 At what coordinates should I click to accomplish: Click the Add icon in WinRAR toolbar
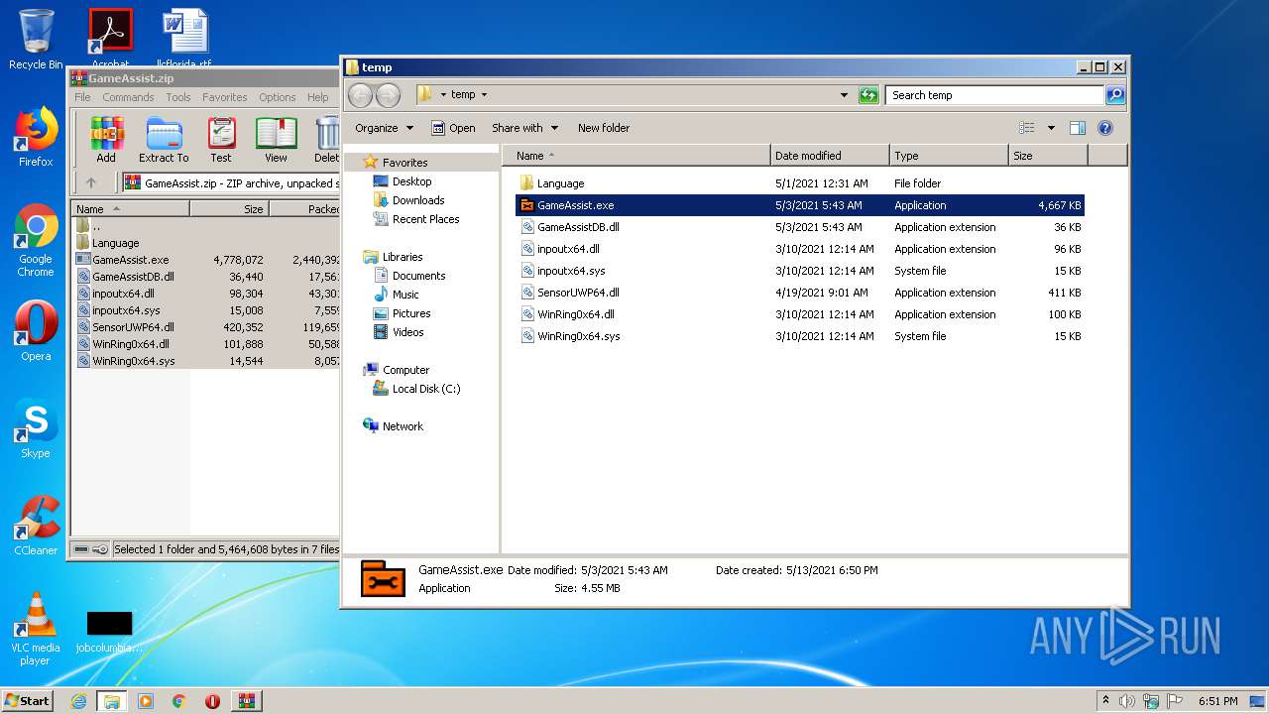[x=106, y=140]
